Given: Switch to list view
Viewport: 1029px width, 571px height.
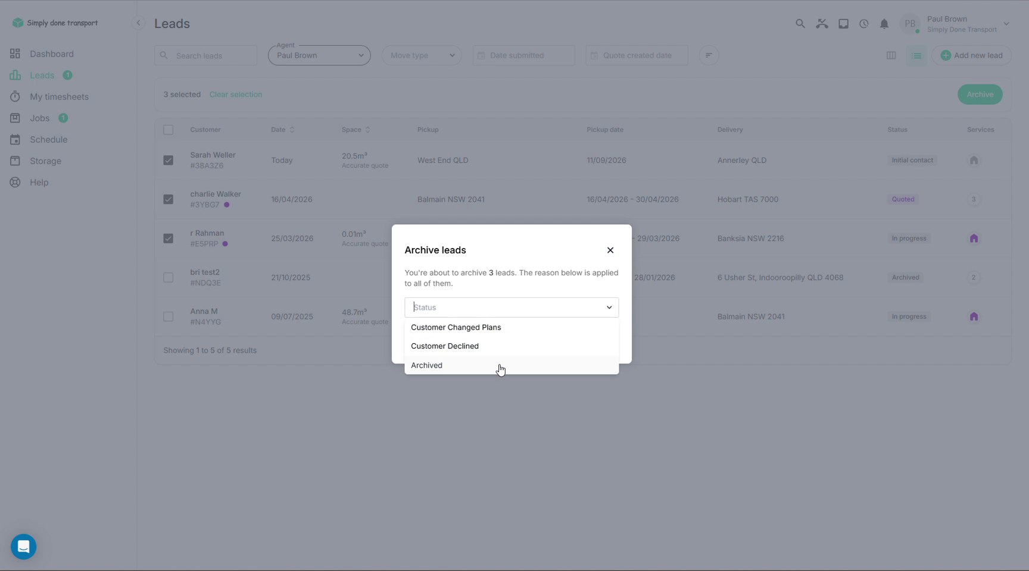Looking at the screenshot, I should pyautogui.click(x=916, y=55).
